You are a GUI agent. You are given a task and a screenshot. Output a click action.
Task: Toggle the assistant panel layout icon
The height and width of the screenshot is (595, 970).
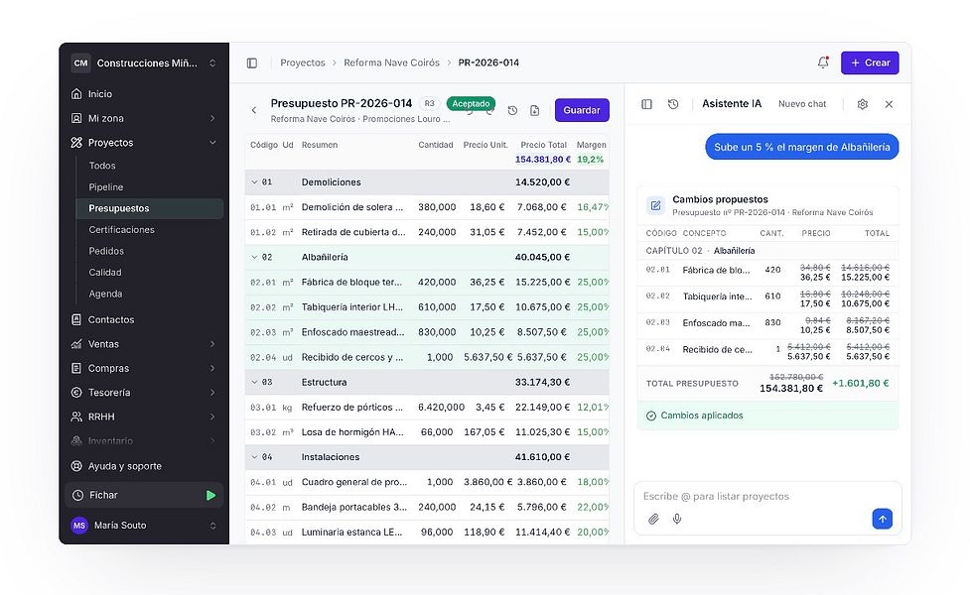646,104
